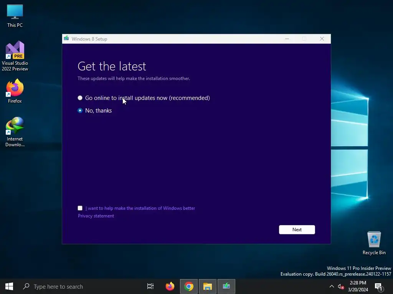The height and width of the screenshot is (294, 393).
Task: Open the notification center icon
Action: click(379, 287)
